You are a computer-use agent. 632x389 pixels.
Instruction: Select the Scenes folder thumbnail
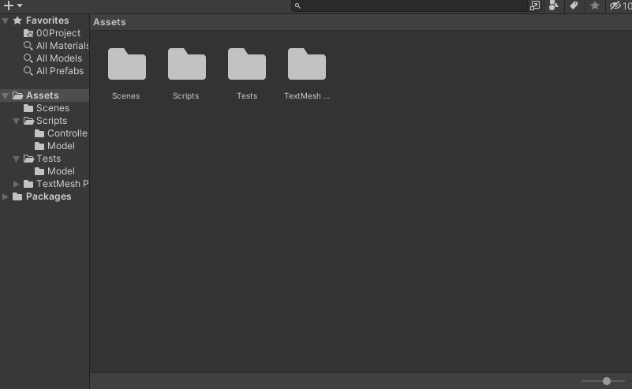pos(127,64)
